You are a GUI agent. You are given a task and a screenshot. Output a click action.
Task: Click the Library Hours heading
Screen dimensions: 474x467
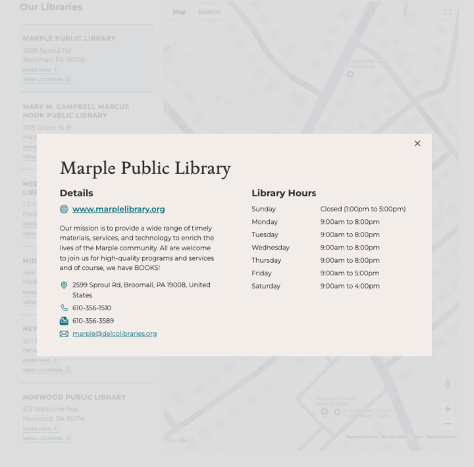coord(284,193)
